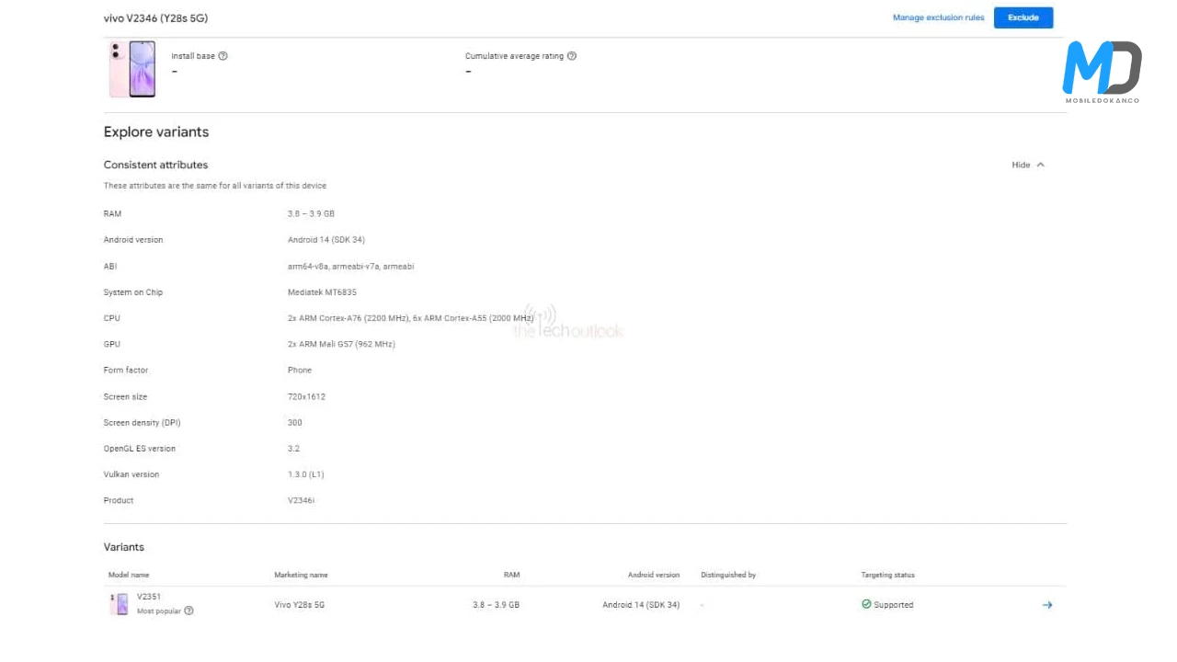Click the green Supported status checkmark
The image size is (1177, 662).
866,604
